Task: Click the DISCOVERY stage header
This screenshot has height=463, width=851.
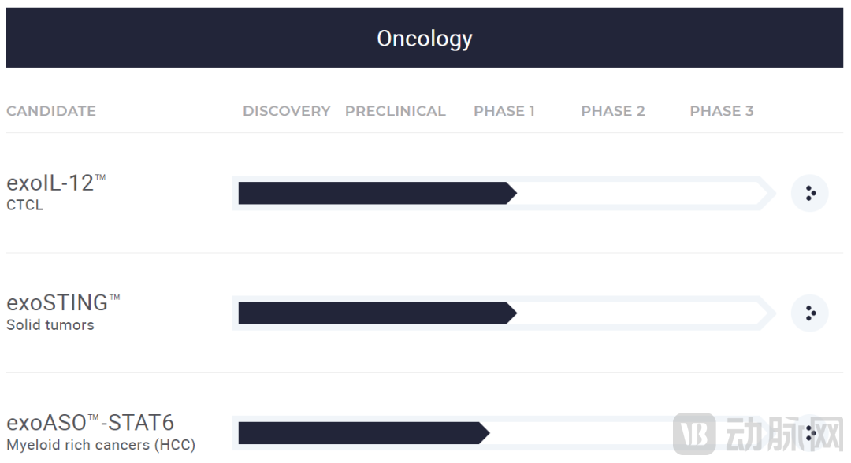Action: (x=287, y=111)
